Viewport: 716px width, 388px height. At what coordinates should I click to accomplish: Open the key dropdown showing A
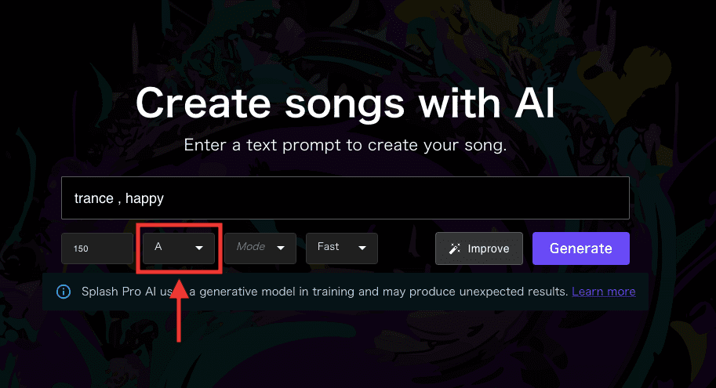click(x=179, y=248)
